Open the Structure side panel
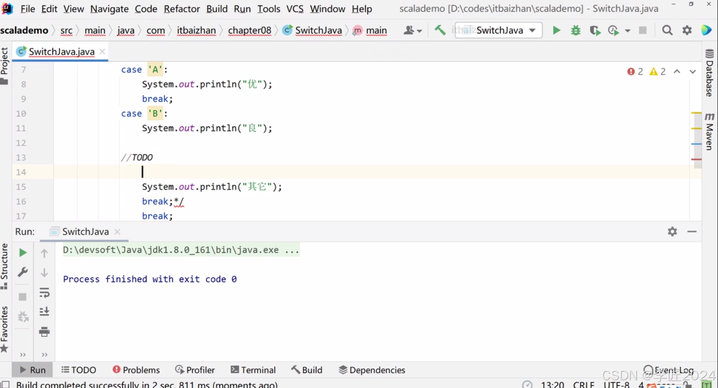 pyautogui.click(x=5, y=266)
